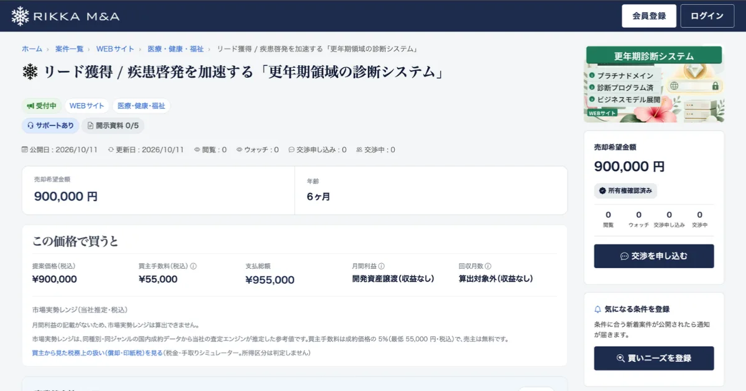Screen dimensions: 746x391
Task: Click the 所有権確認済み badge
Action: click(x=625, y=191)
